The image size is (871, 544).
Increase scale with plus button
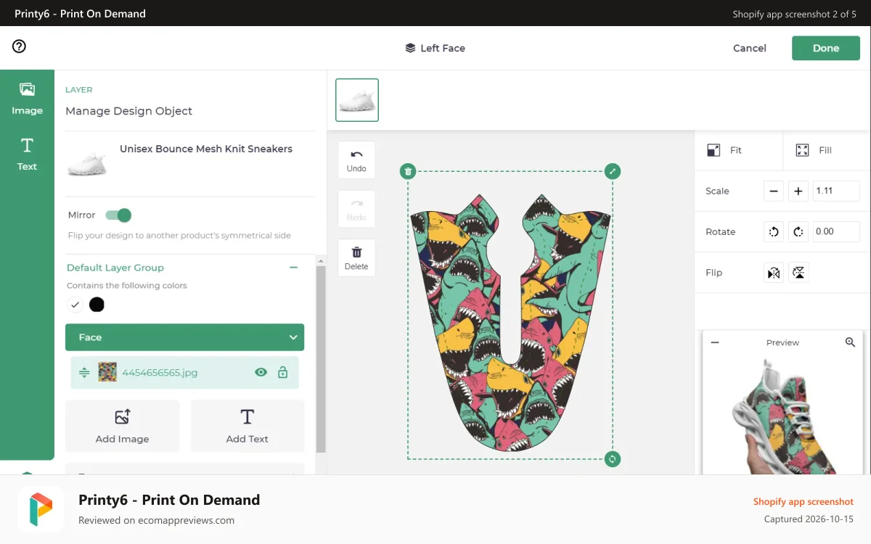click(x=798, y=191)
